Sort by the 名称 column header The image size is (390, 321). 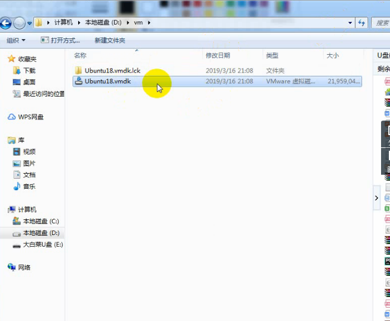[x=80, y=55]
